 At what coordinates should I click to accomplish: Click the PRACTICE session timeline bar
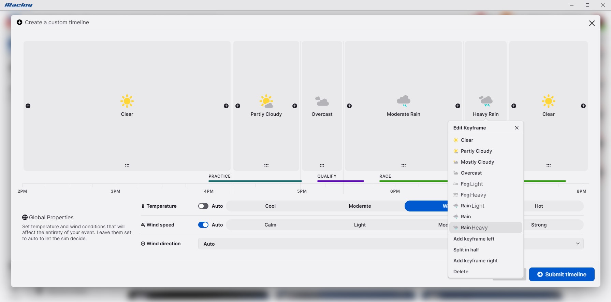(x=255, y=181)
